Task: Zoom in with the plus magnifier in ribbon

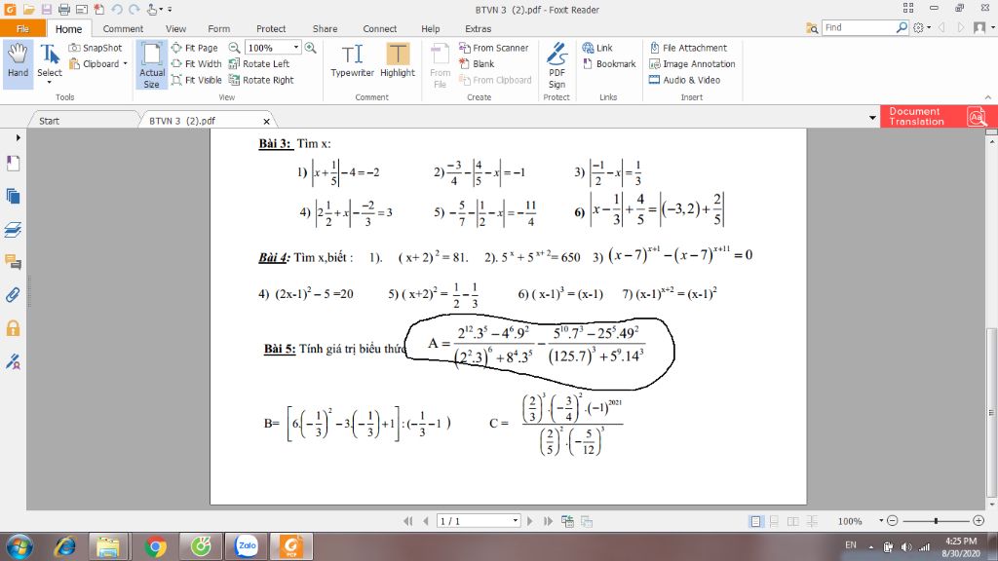Action: (311, 48)
